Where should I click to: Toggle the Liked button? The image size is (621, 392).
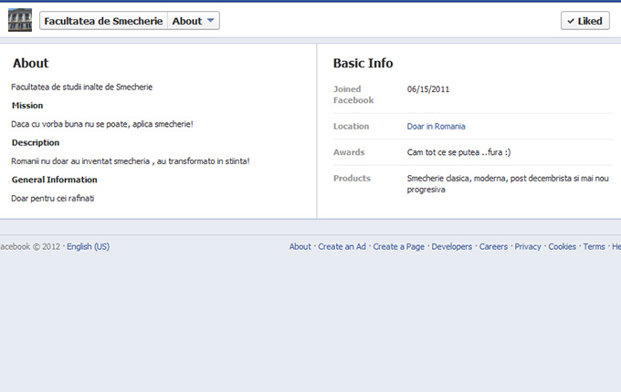(x=584, y=21)
